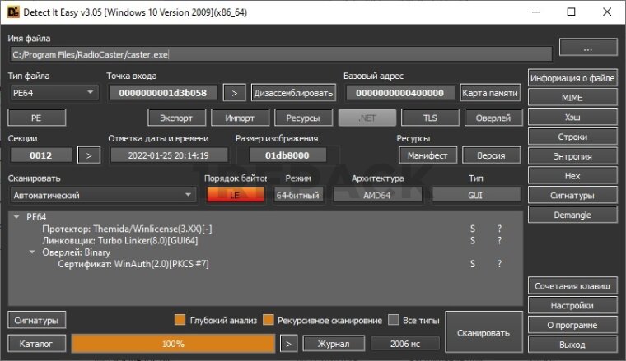
Task: Click S next to Themida/Winlicense protector
Action: [x=473, y=229]
